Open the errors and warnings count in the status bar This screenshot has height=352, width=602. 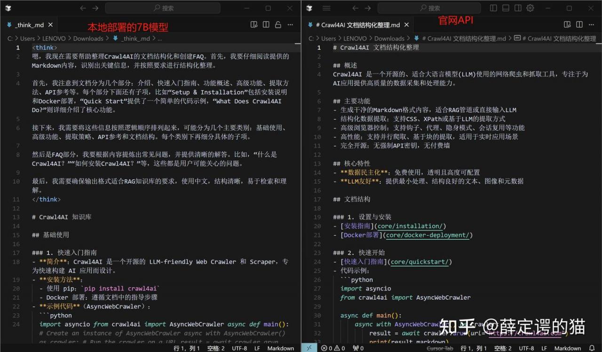[333, 348]
